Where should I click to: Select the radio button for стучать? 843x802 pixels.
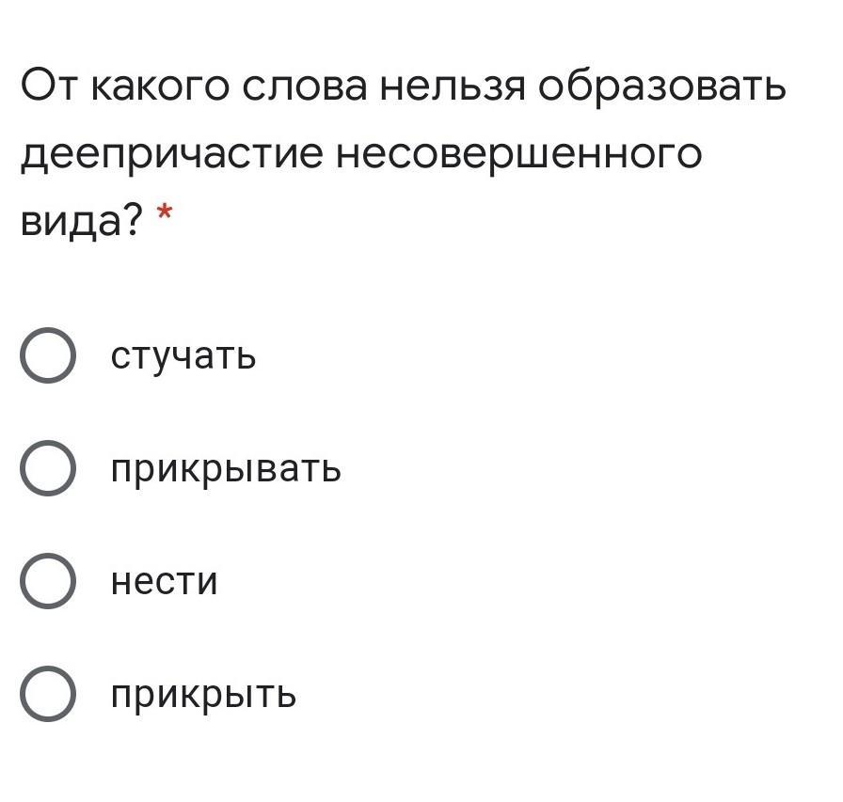coord(48,355)
